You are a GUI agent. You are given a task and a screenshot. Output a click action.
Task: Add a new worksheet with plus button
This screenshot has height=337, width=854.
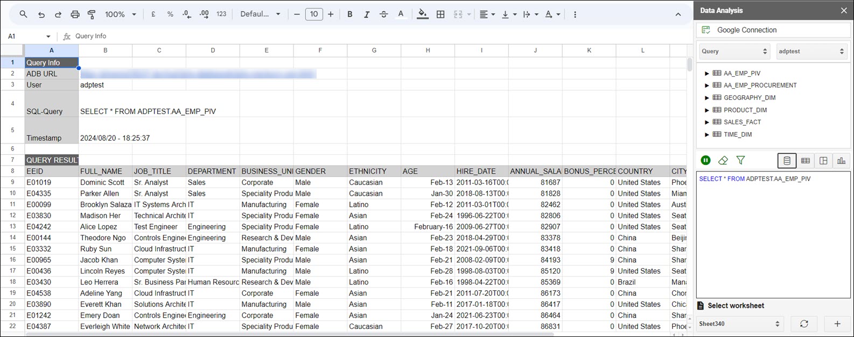pyautogui.click(x=837, y=324)
